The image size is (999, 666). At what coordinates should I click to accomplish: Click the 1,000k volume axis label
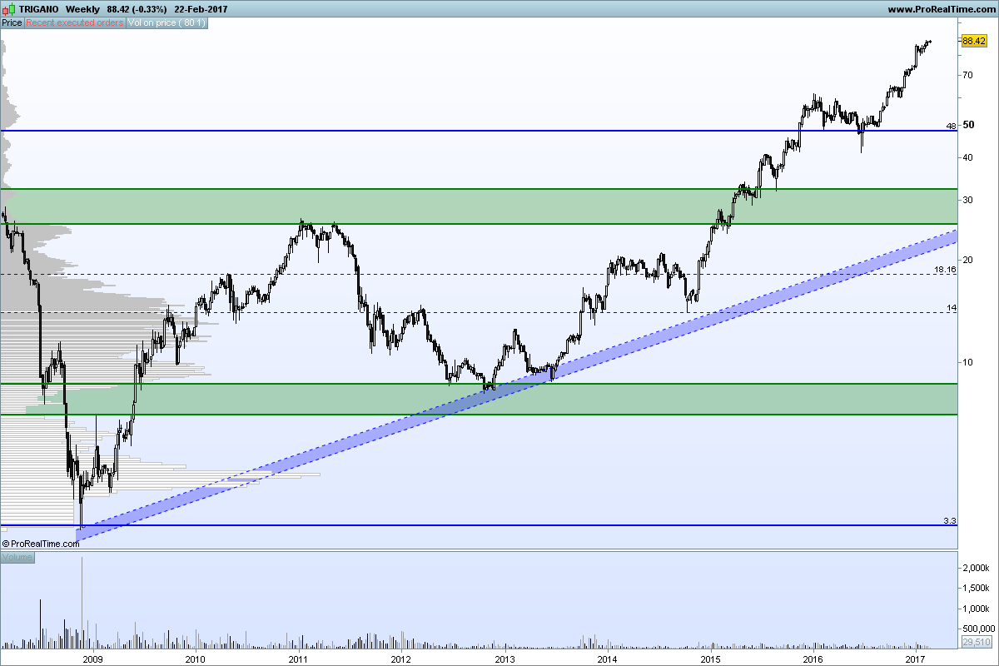pos(974,609)
